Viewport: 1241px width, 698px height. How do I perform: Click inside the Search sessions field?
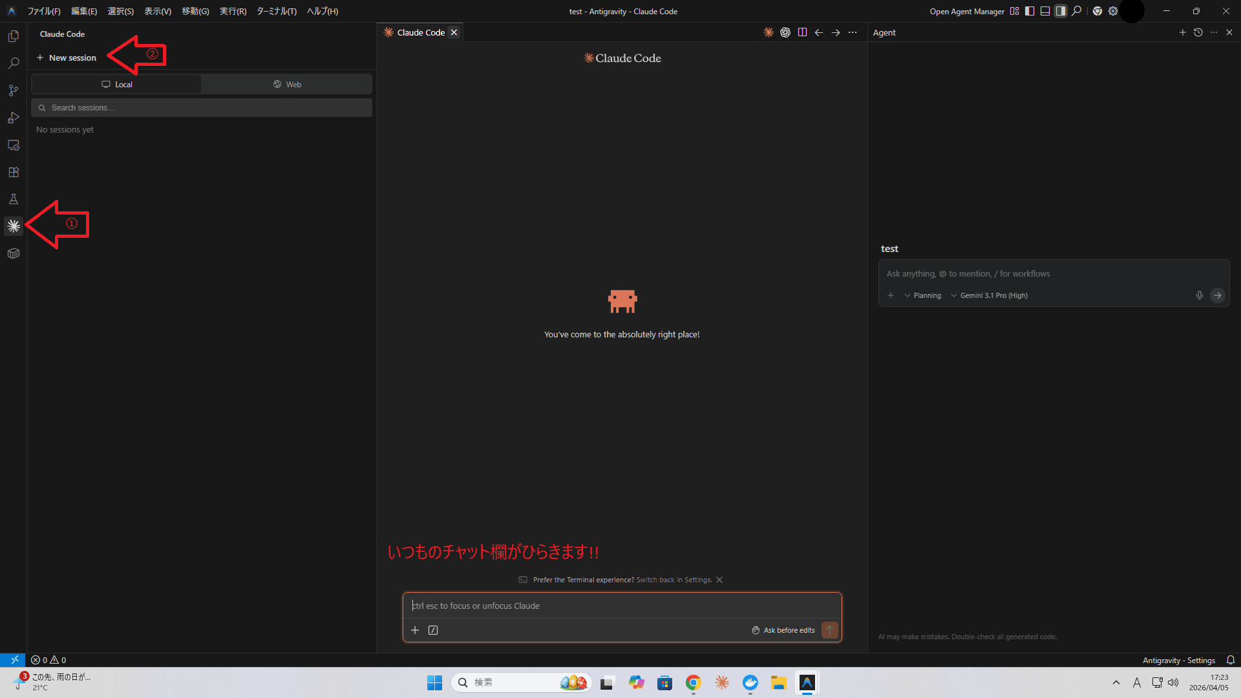coord(201,107)
